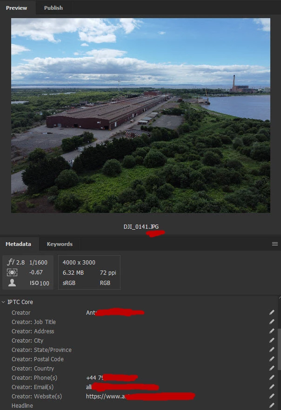Viewport: 281px width, 410px height.
Task: Select the Preview tab
Action: [16, 8]
